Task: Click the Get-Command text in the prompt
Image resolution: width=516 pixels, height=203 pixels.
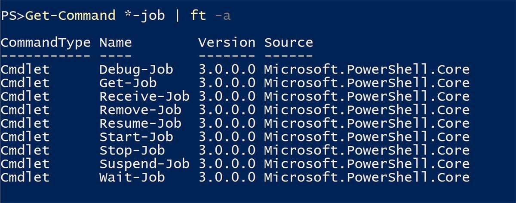Action: pyautogui.click(x=70, y=16)
